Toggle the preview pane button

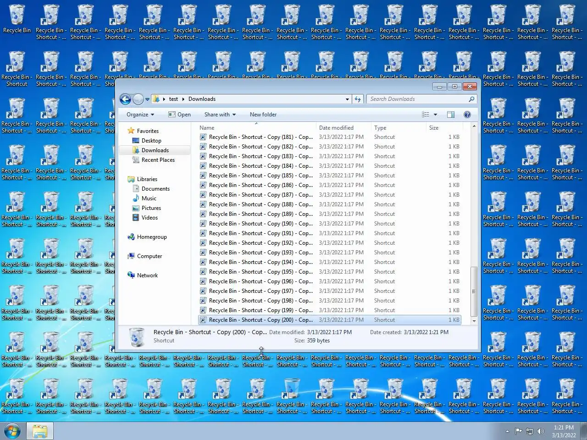(x=451, y=115)
